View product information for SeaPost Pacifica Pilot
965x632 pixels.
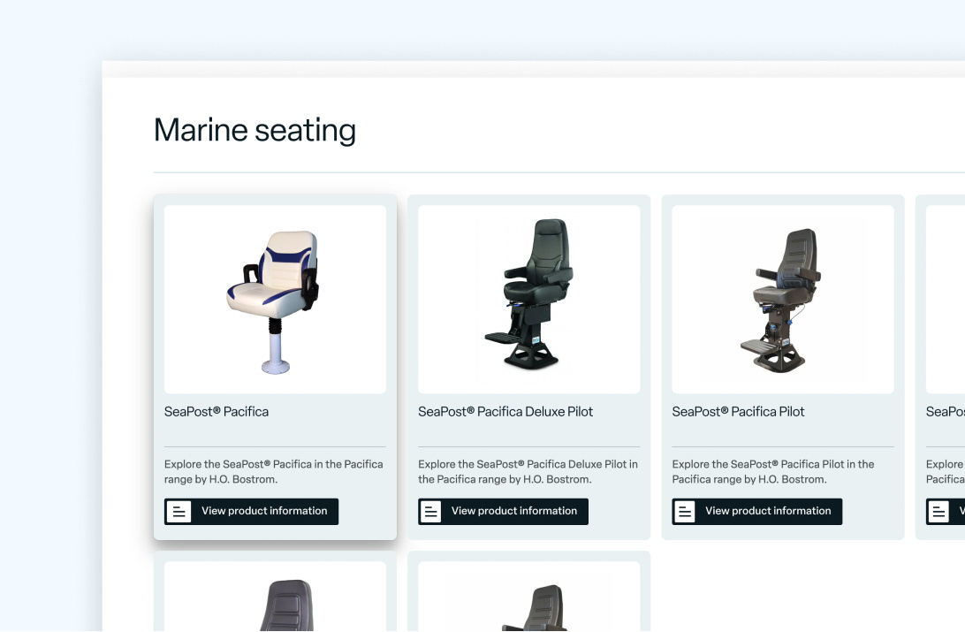(x=767, y=511)
